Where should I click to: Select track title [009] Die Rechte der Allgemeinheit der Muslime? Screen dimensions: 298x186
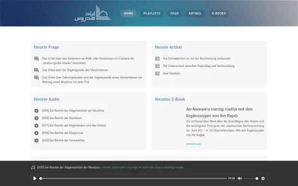click(73, 111)
